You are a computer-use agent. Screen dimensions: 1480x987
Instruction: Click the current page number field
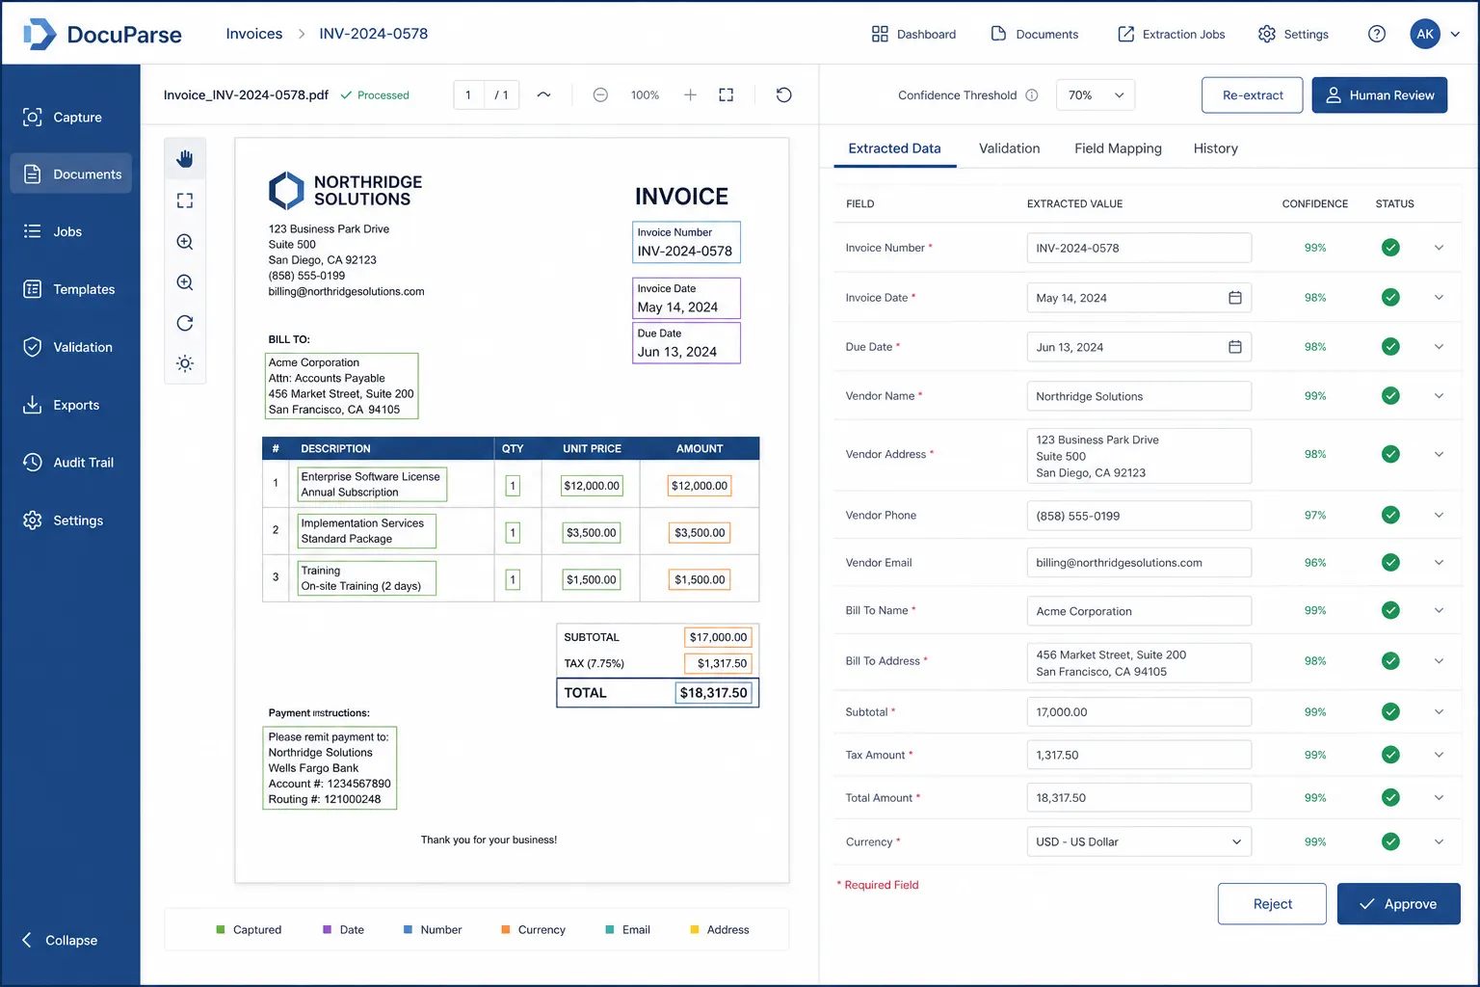tap(468, 94)
